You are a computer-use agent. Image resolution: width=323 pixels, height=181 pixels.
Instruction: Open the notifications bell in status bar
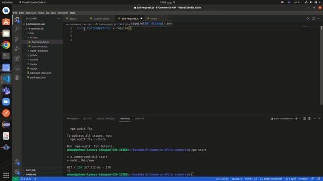click(x=318, y=179)
